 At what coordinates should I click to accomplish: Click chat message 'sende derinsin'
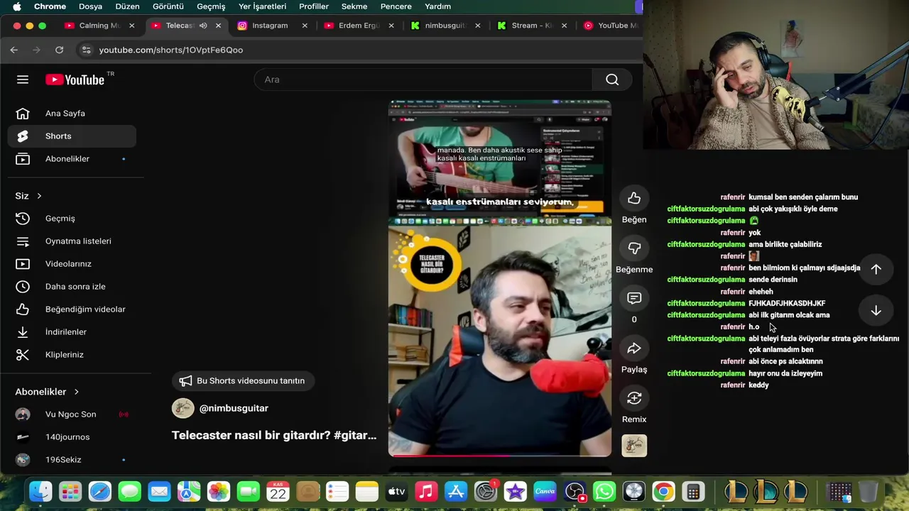(773, 280)
